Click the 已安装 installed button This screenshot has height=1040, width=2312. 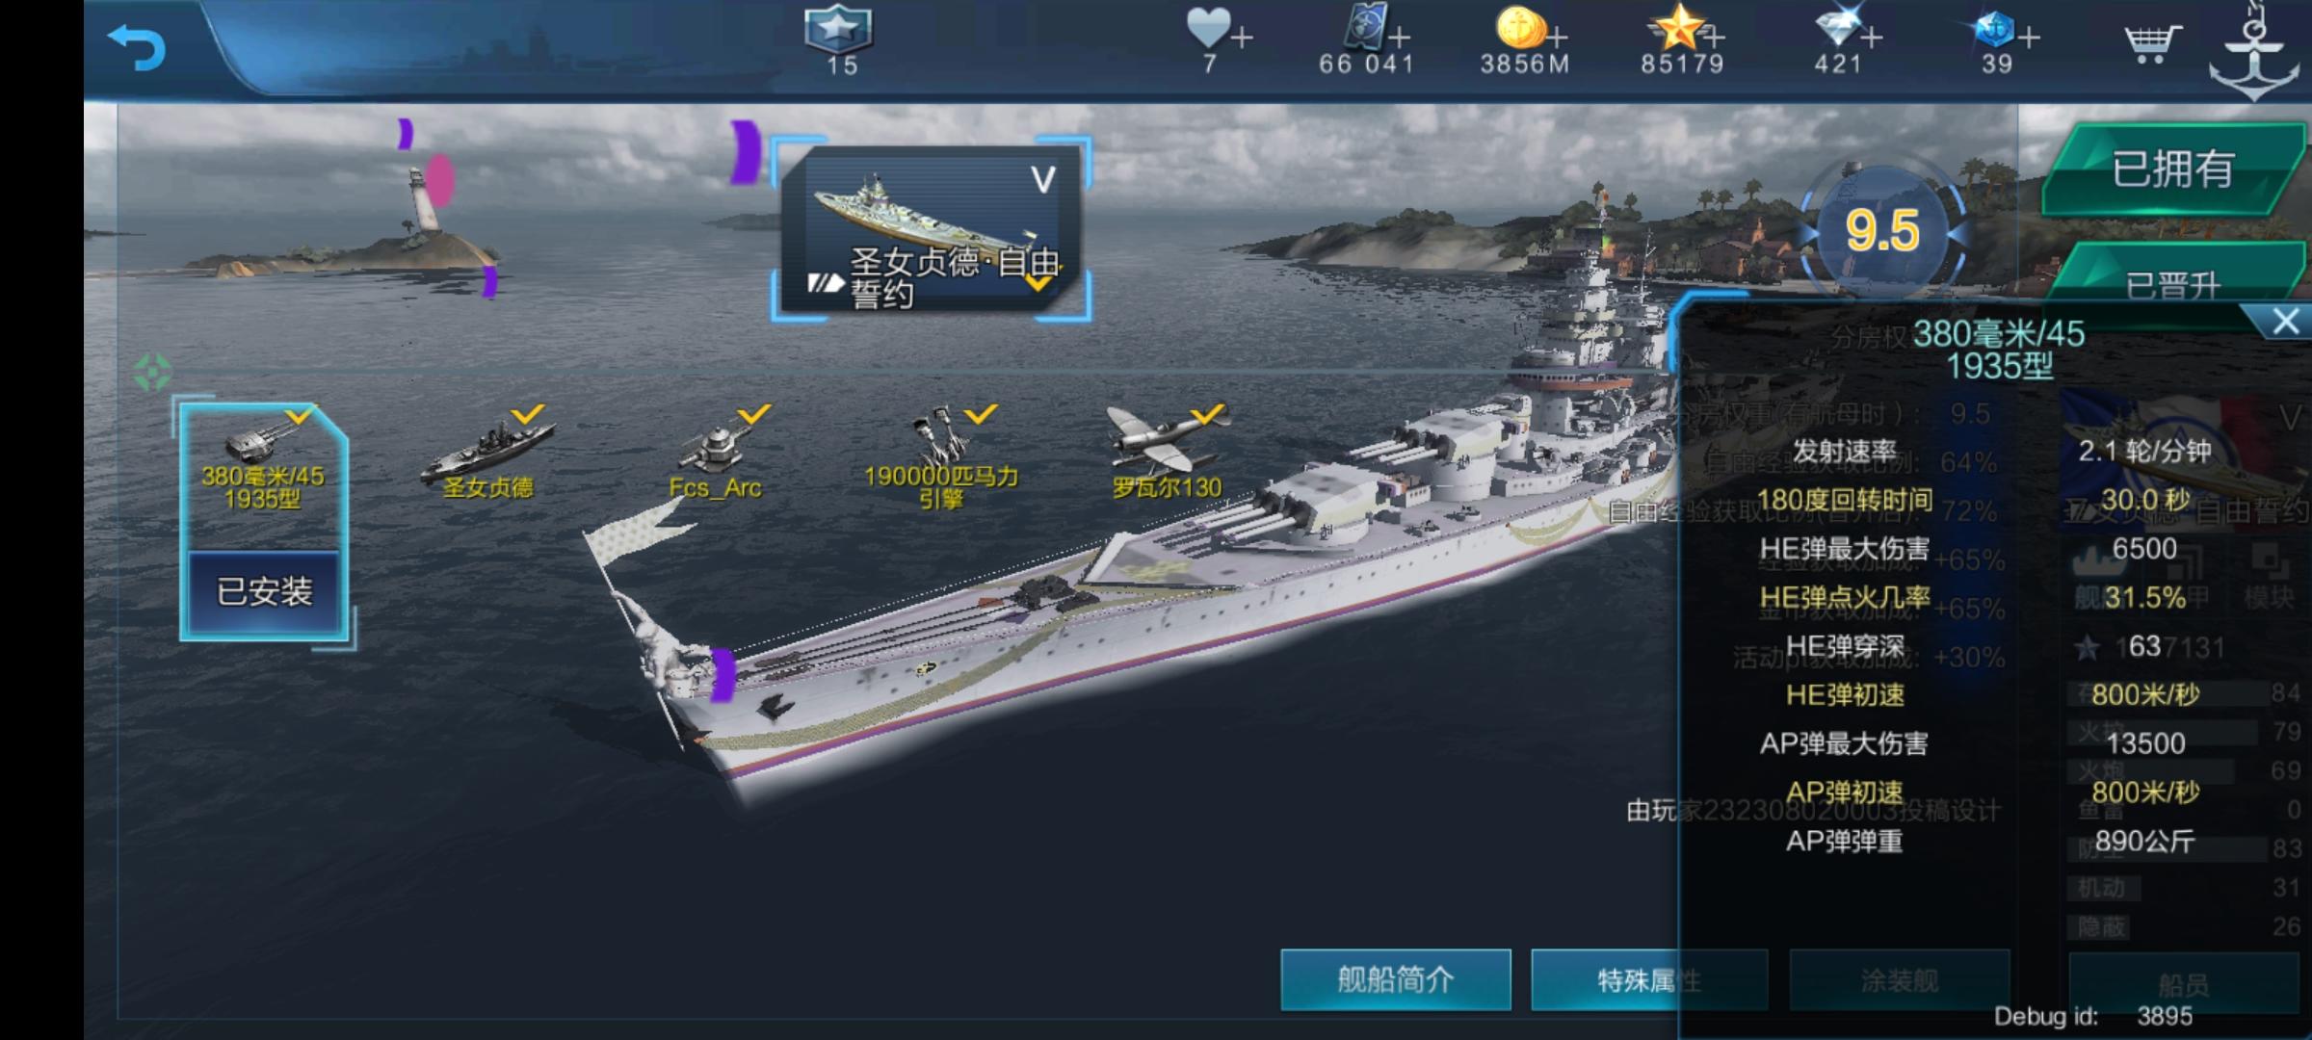click(x=264, y=591)
